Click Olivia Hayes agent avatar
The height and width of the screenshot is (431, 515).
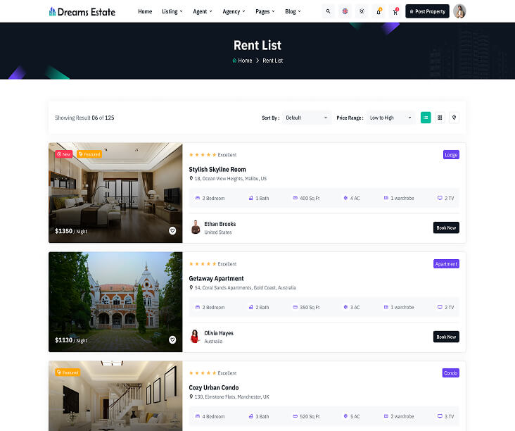point(195,337)
